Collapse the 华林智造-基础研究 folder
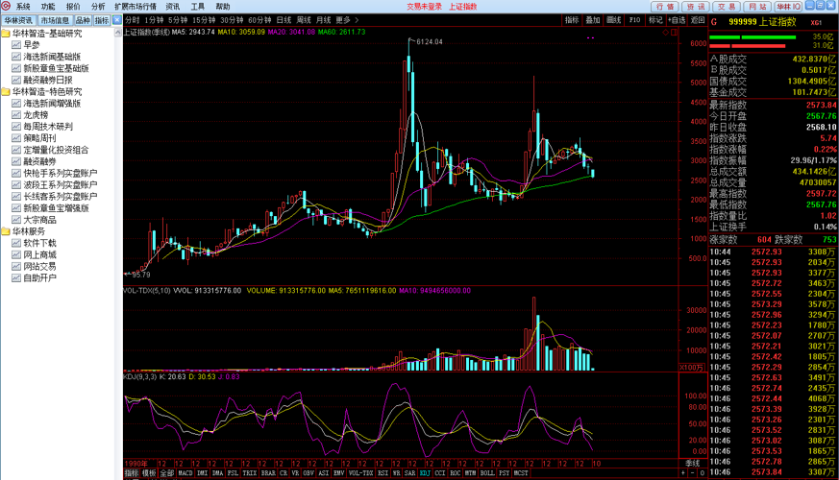Screen dimensions: 839x480 click(x=6, y=34)
